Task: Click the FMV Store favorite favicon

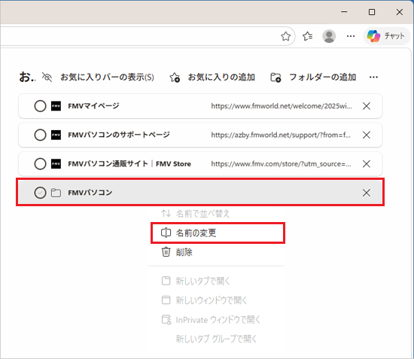Action: click(56, 163)
